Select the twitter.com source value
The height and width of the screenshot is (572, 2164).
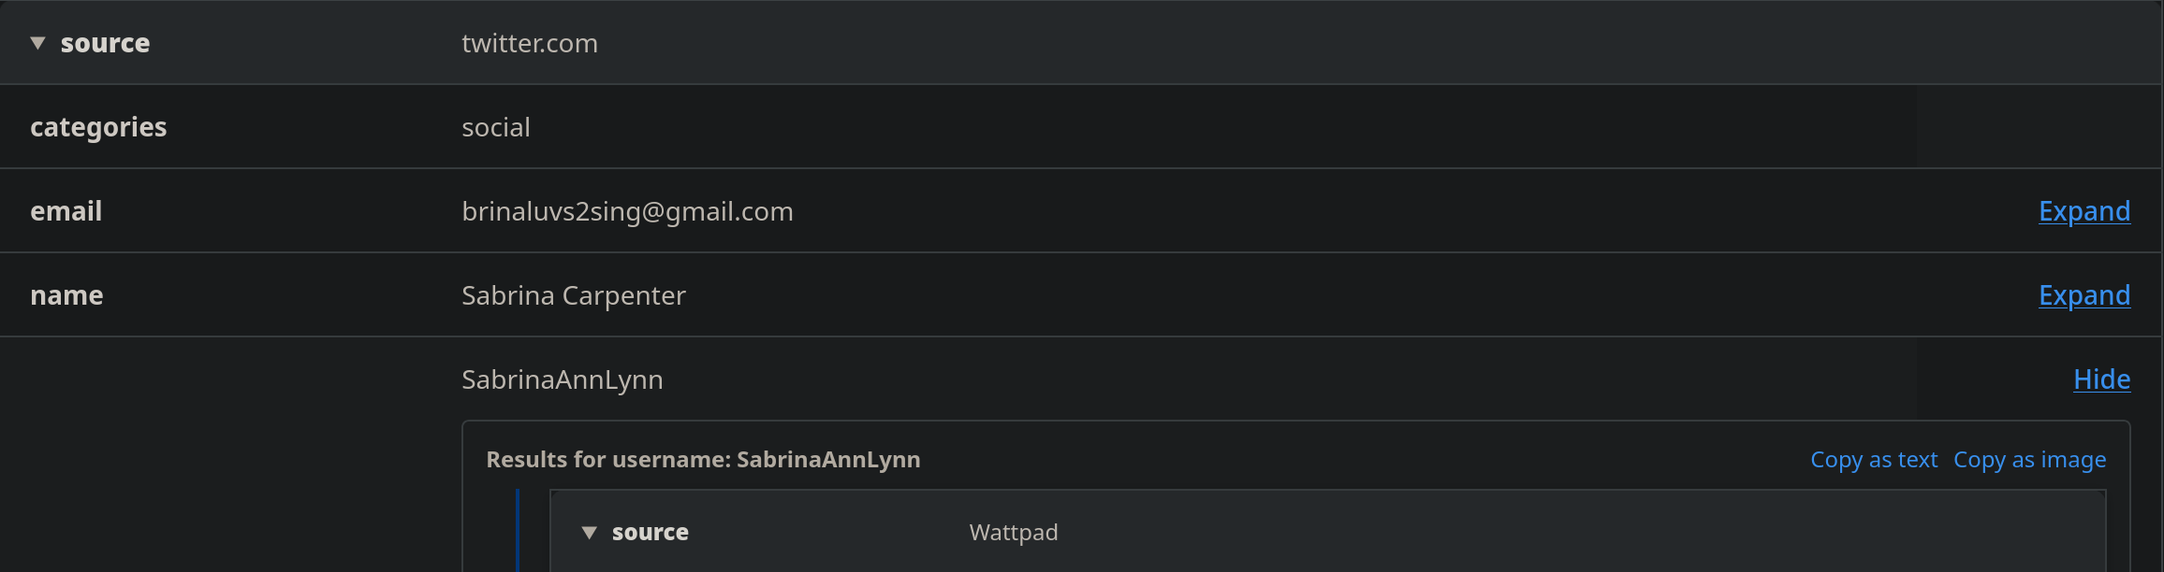[x=529, y=43]
